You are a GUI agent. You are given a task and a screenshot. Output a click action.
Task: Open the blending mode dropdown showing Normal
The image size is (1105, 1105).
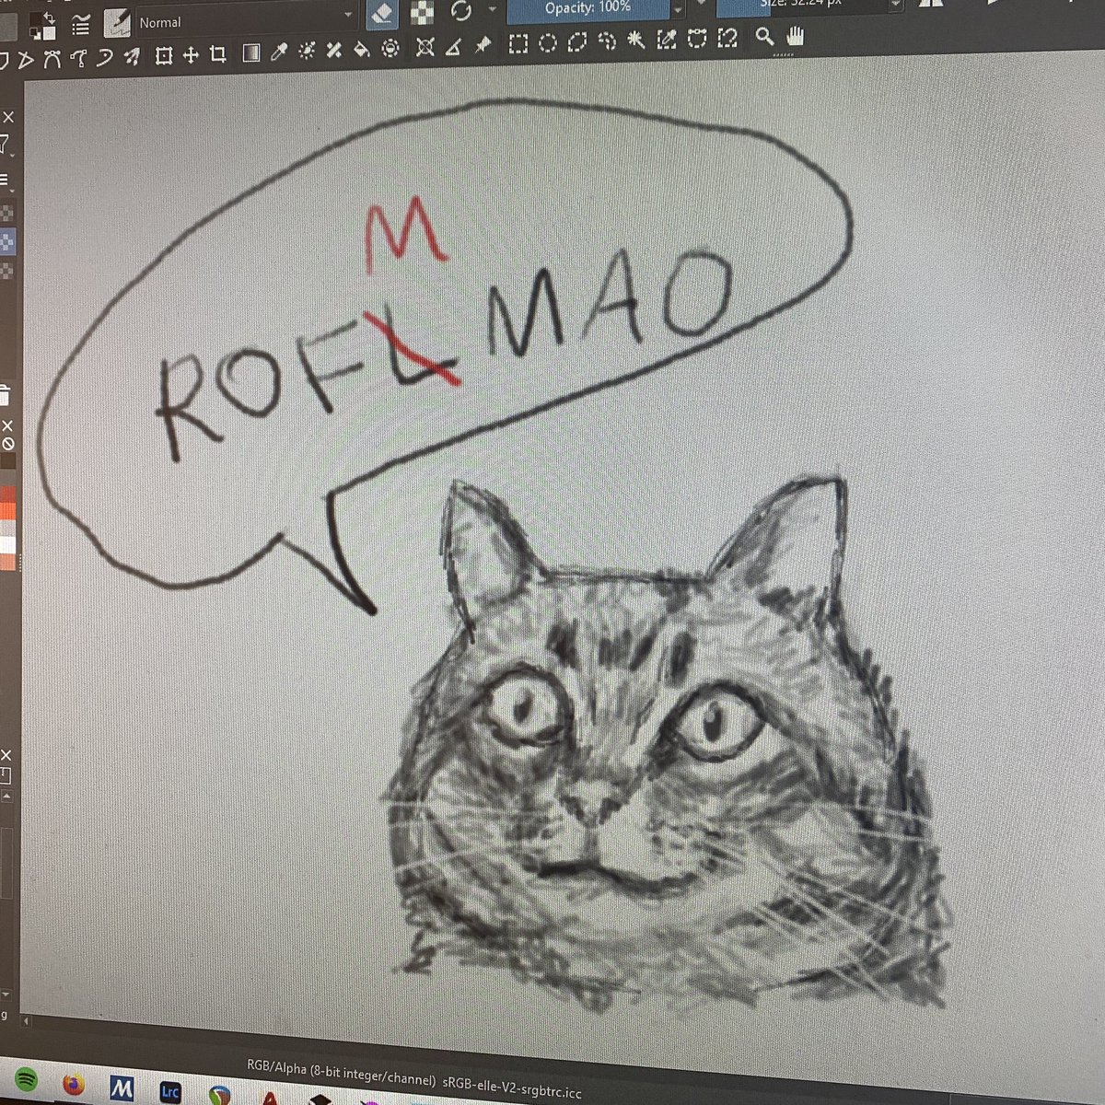pyautogui.click(x=244, y=20)
